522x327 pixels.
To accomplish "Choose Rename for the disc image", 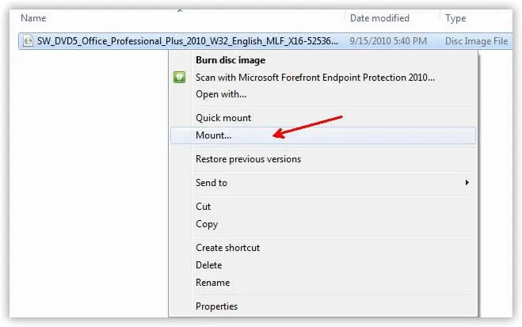I will pyautogui.click(x=212, y=283).
